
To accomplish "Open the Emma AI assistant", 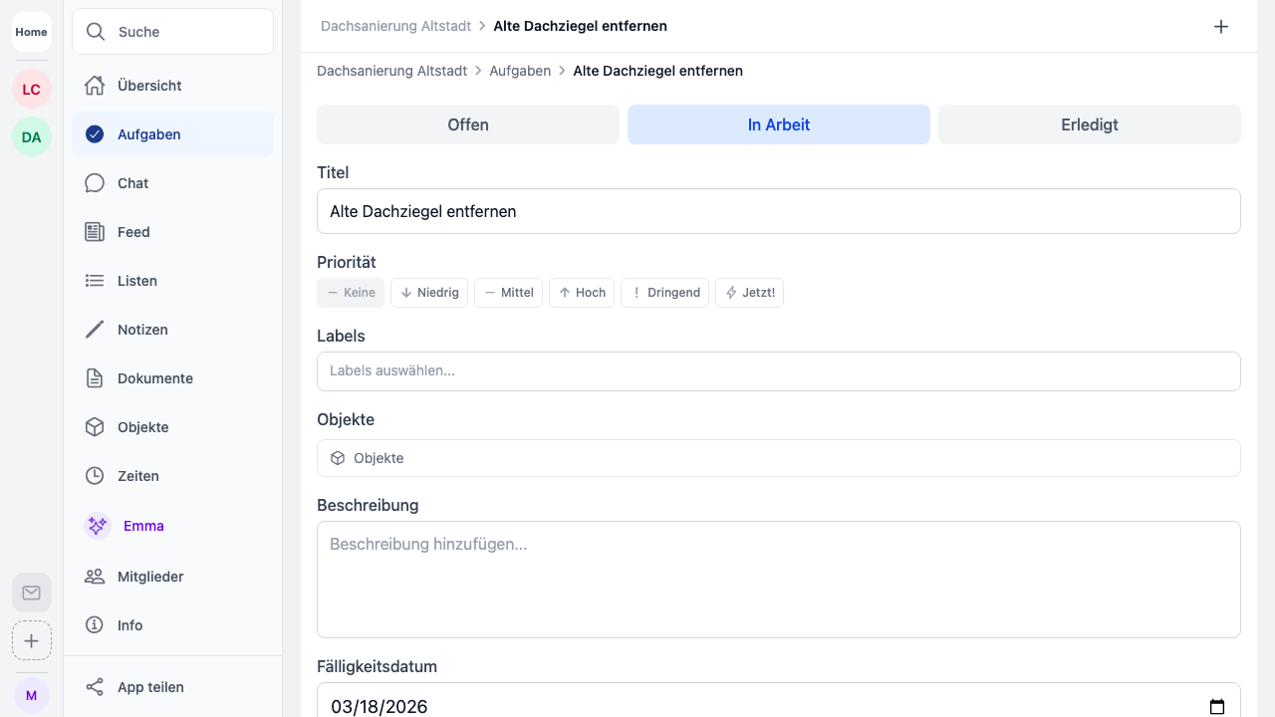I will click(x=142, y=526).
